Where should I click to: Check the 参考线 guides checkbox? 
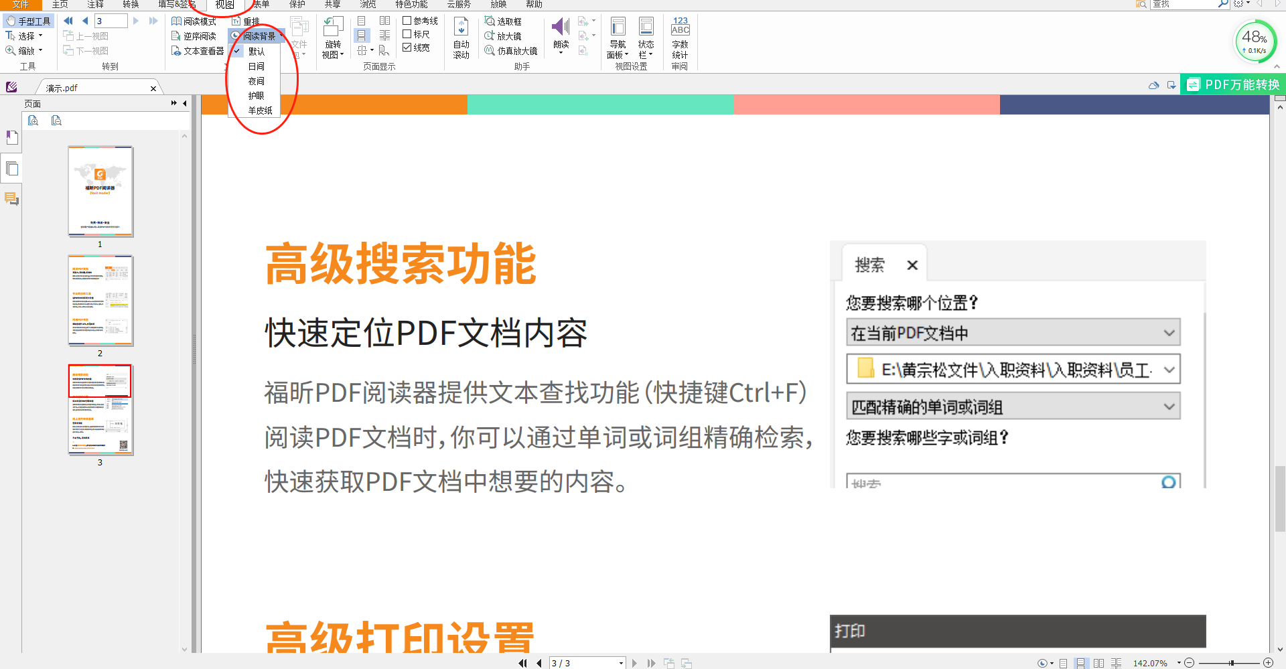click(407, 20)
